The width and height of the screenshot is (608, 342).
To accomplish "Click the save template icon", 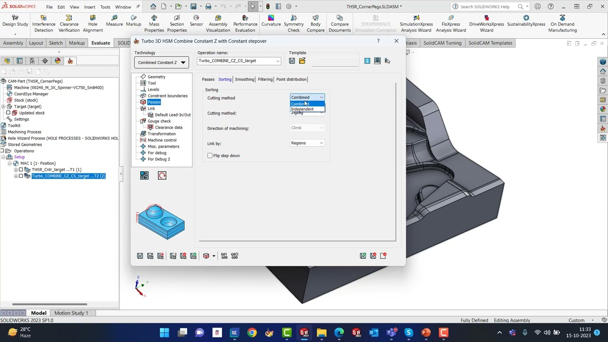I will pyautogui.click(x=292, y=61).
